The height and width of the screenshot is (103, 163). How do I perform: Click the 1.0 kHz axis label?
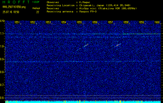(2, 47)
